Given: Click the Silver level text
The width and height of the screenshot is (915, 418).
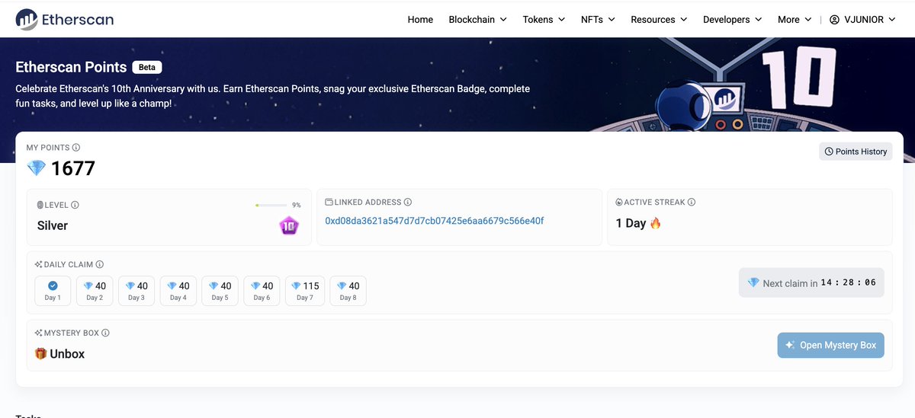Looking at the screenshot, I should tap(53, 225).
